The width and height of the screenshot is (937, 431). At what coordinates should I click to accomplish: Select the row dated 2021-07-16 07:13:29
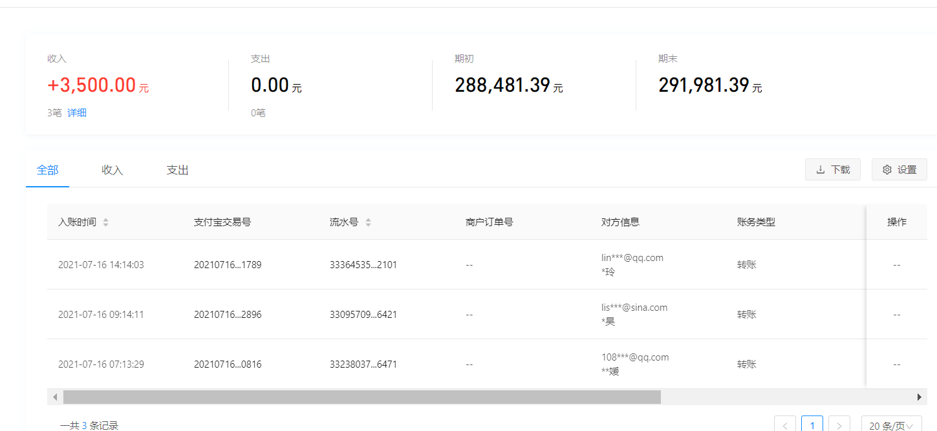coord(101,364)
